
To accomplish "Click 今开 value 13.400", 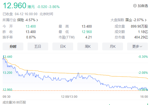I will click(31, 26).
